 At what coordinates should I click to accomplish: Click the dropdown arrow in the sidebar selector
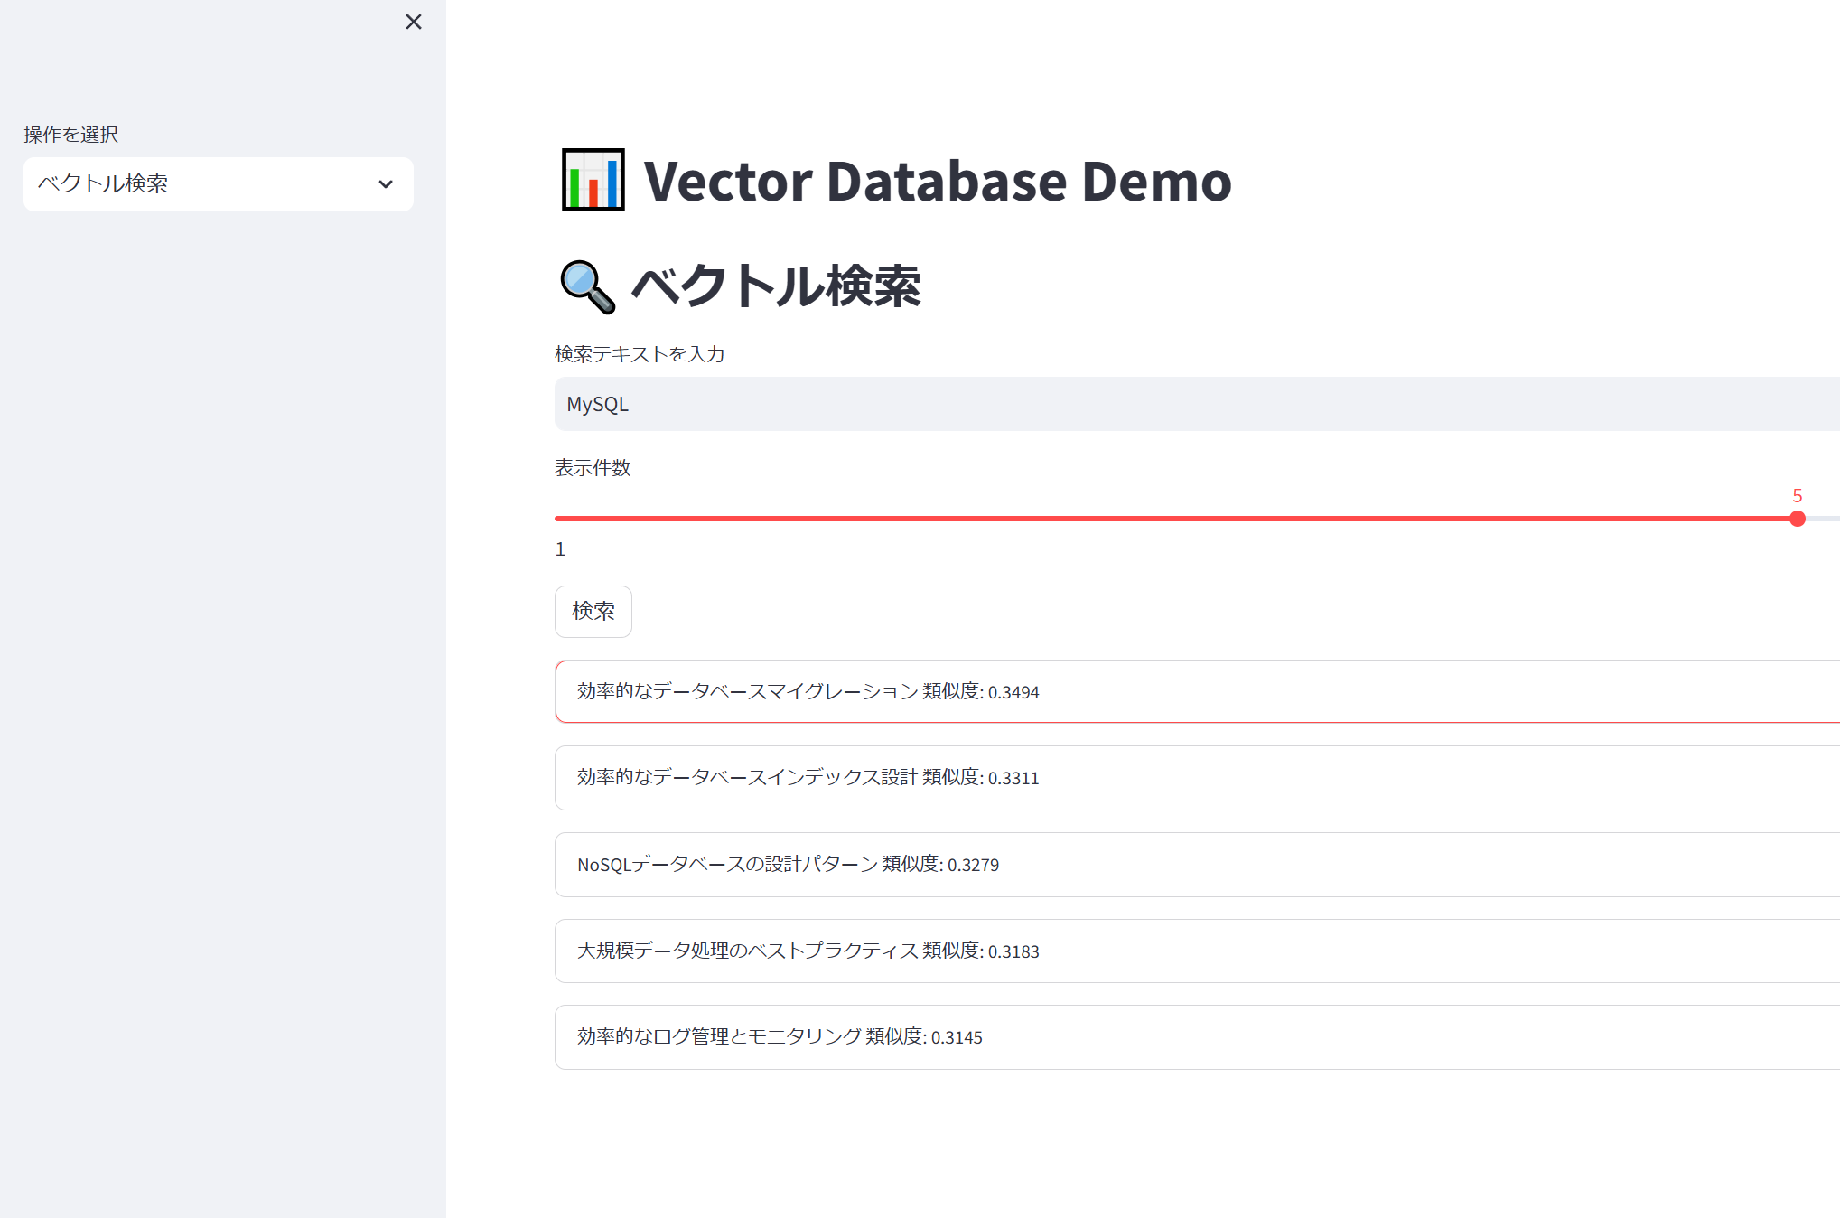[387, 184]
